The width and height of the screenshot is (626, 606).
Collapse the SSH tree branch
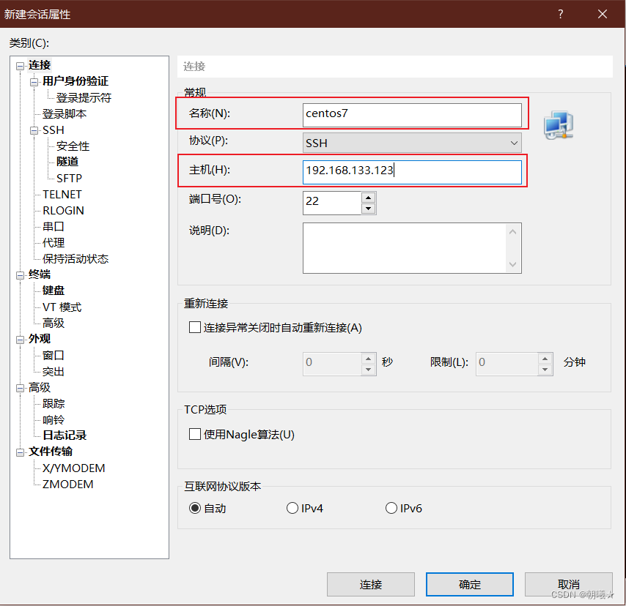(x=34, y=130)
